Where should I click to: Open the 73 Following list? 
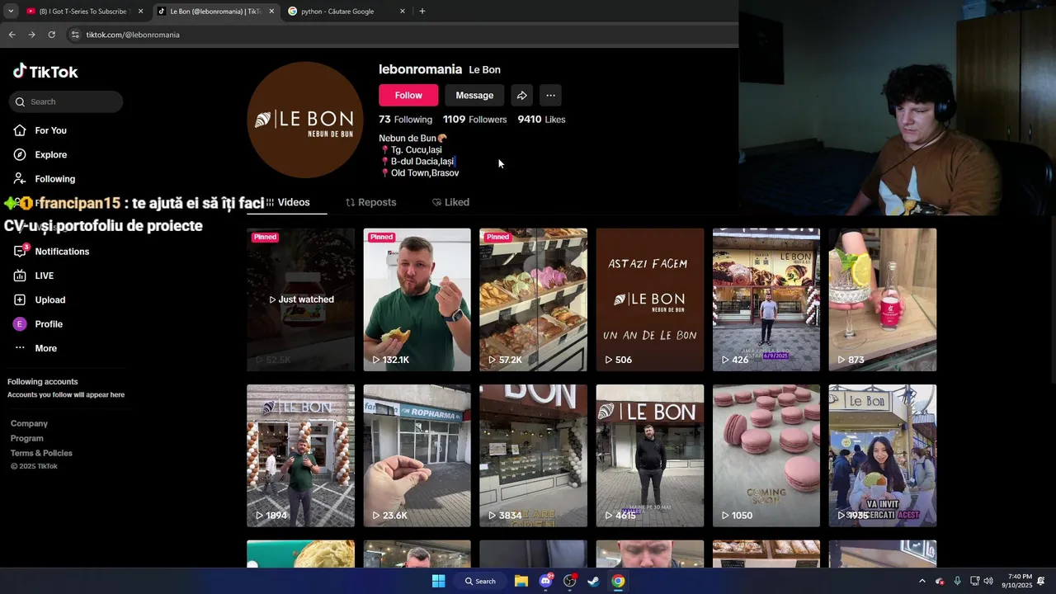405,120
